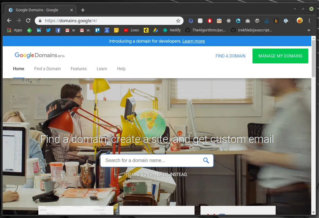Click the duck profile avatar
The image size is (319, 218).
pyautogui.click(x=299, y=20)
